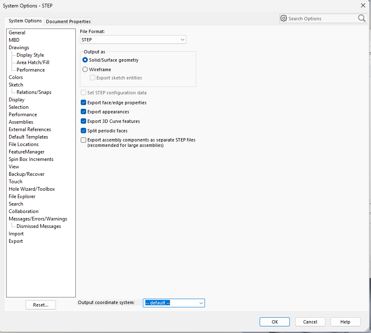
Task: Select Solid/Surface geometry output
Action: click(85, 60)
